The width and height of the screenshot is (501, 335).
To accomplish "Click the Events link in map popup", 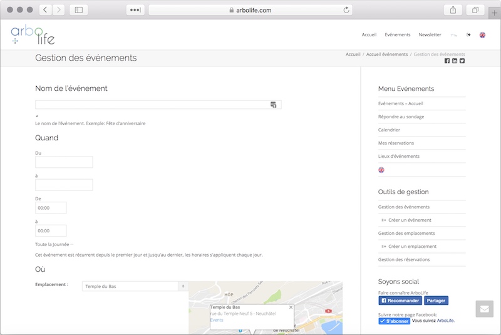I will point(217,320).
